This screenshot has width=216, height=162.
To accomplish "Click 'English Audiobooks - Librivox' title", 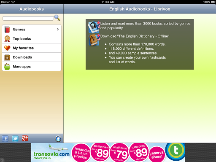I will (140, 9).
